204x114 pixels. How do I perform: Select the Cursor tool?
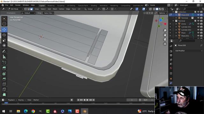[4, 24]
